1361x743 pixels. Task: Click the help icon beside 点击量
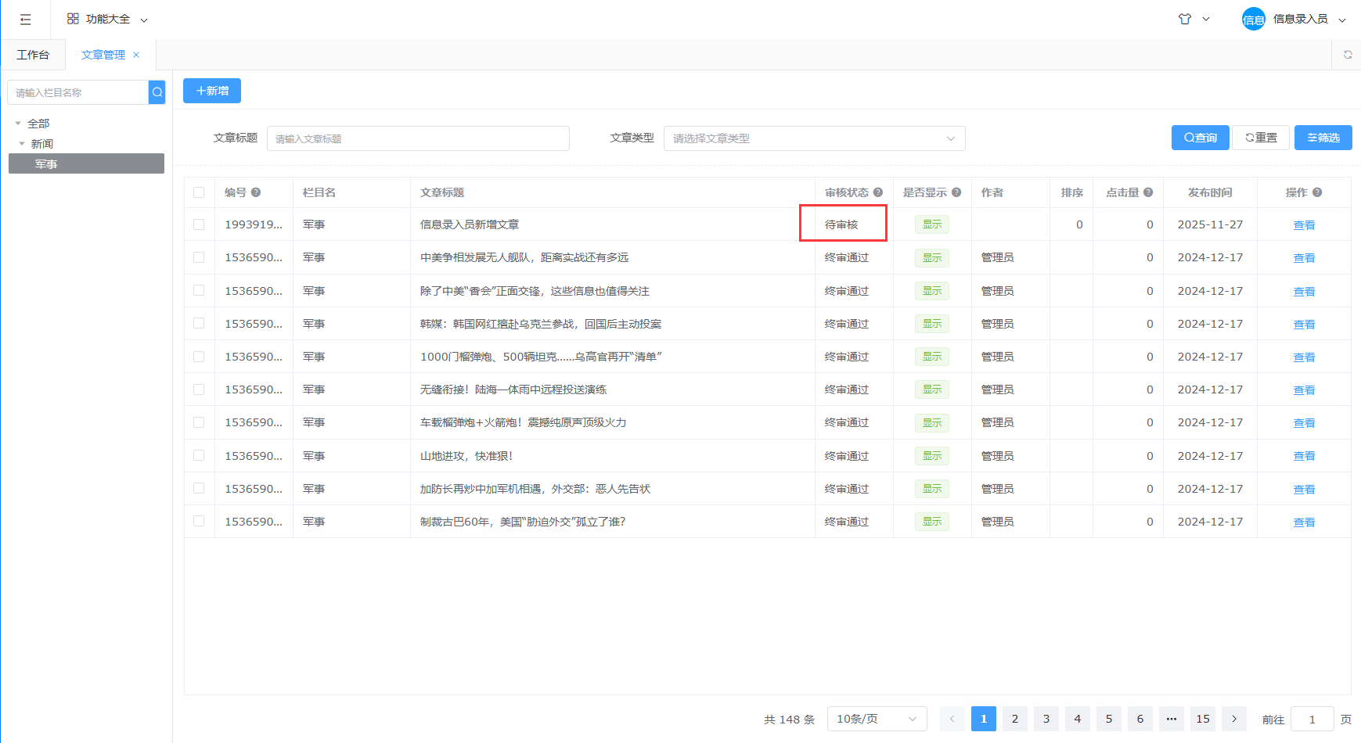[x=1148, y=192]
